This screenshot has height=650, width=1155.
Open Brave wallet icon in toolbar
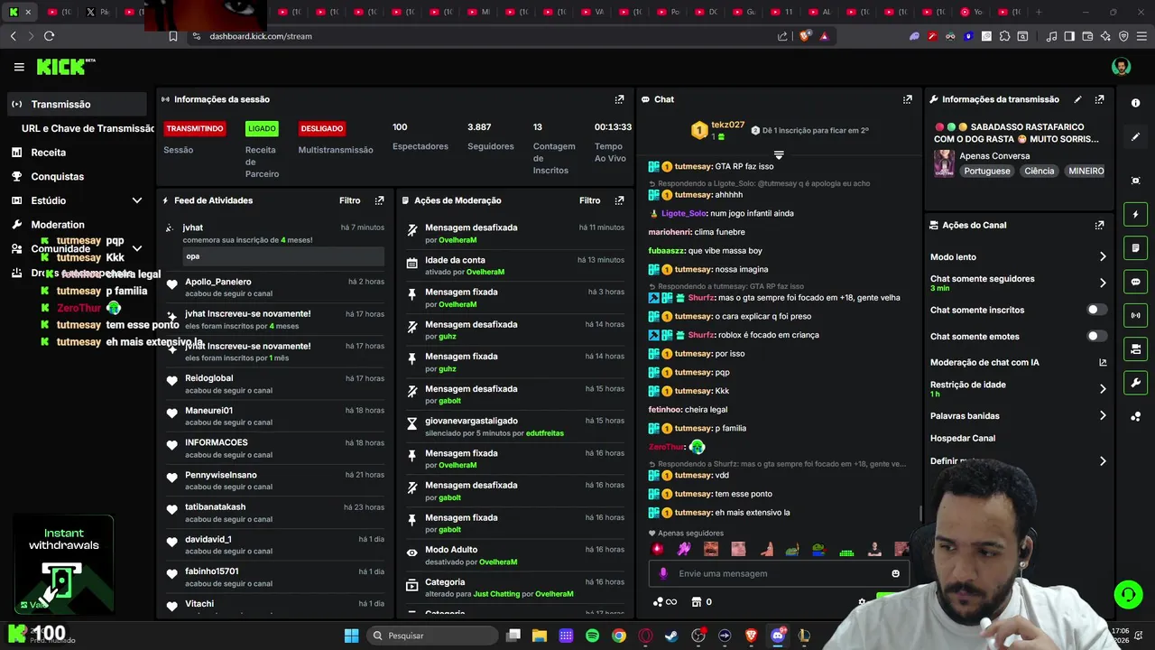(1087, 36)
